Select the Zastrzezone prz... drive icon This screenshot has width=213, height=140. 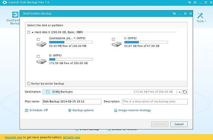click(x=41, y=44)
